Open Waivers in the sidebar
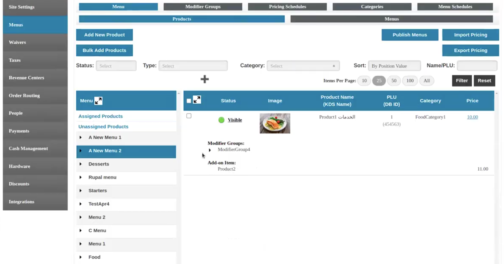 point(35,42)
